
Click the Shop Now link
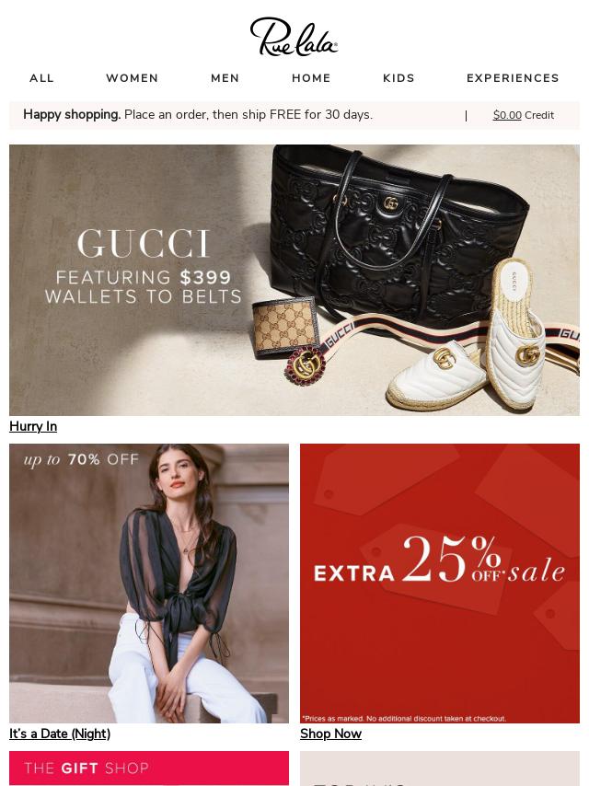tap(330, 734)
